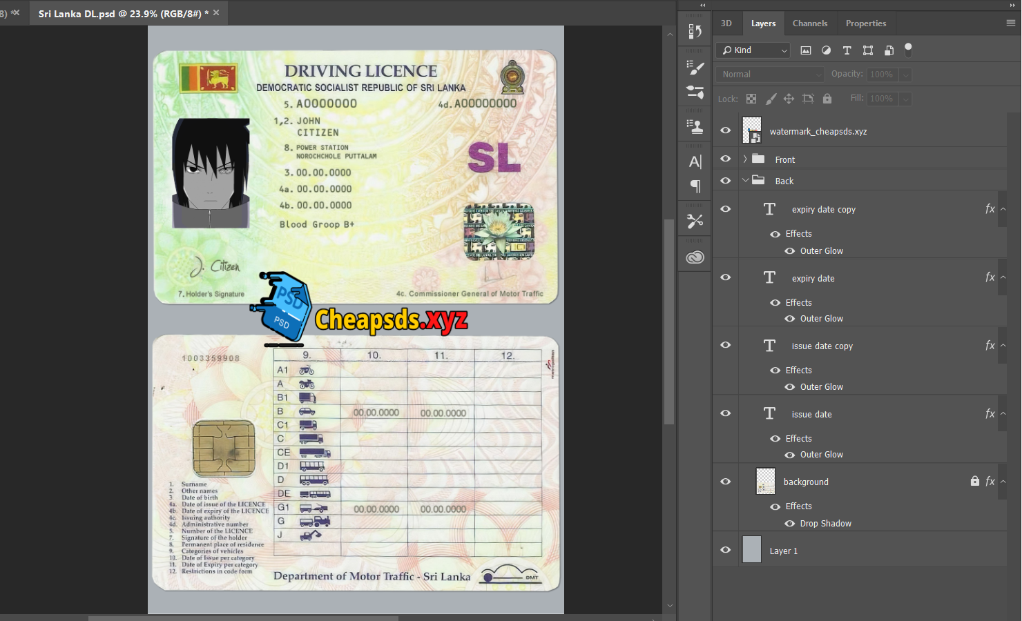Filter for type layers icon
The image size is (1022, 621).
click(x=847, y=50)
